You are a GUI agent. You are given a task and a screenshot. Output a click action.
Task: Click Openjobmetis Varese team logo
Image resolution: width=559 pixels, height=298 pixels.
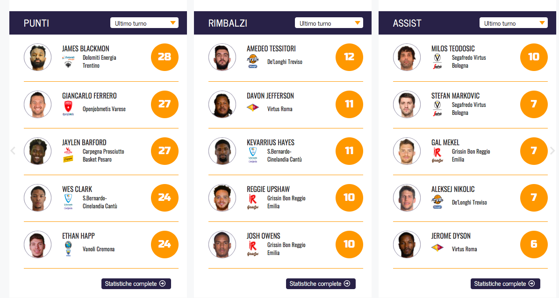pyautogui.click(x=68, y=109)
